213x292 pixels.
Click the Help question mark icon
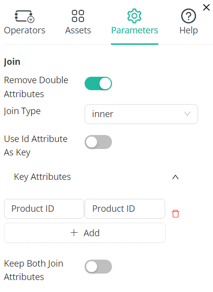(189, 16)
